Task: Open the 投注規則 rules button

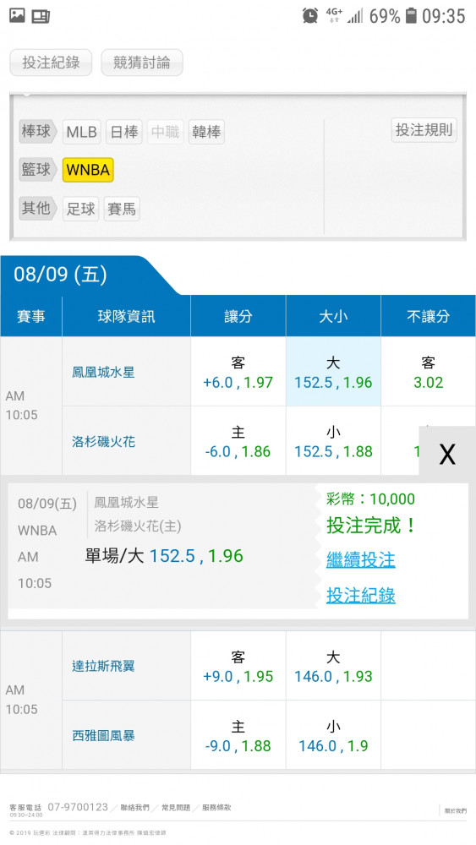Action: [424, 130]
